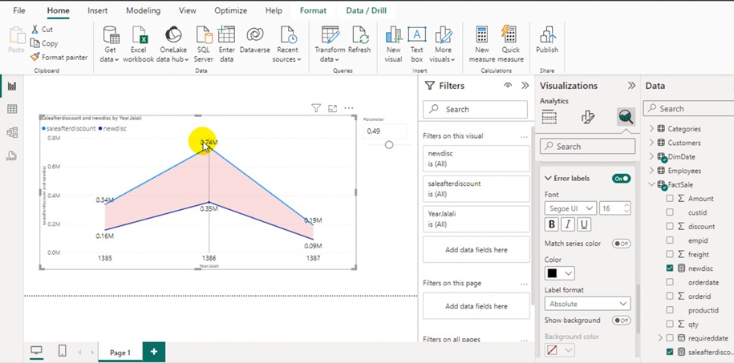Open the Label format Absolute dropdown
The width and height of the screenshot is (734, 363).
(587, 304)
